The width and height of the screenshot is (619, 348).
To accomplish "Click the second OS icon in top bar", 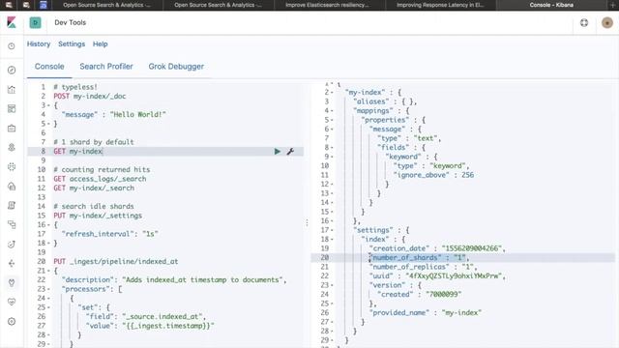I will (26, 5).
